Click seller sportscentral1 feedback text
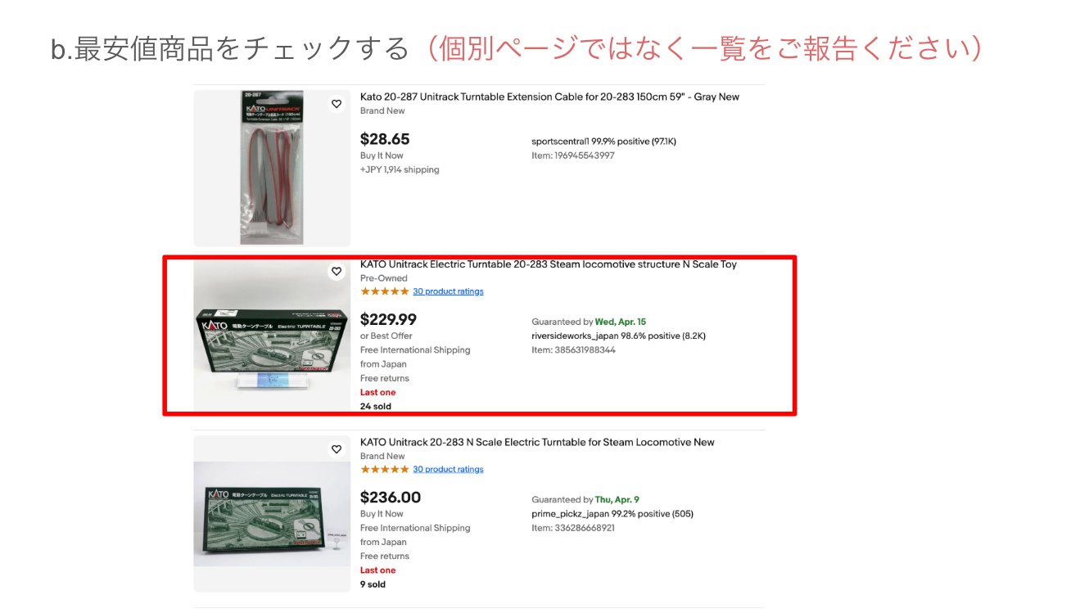The height and width of the screenshot is (613, 1080). pyautogui.click(x=603, y=142)
